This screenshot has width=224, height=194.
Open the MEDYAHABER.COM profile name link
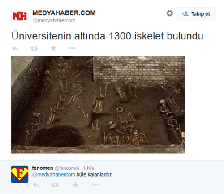[64, 13]
